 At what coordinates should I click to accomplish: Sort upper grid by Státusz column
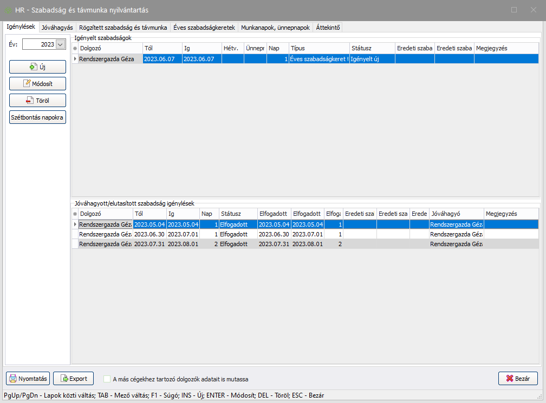tap(372, 49)
